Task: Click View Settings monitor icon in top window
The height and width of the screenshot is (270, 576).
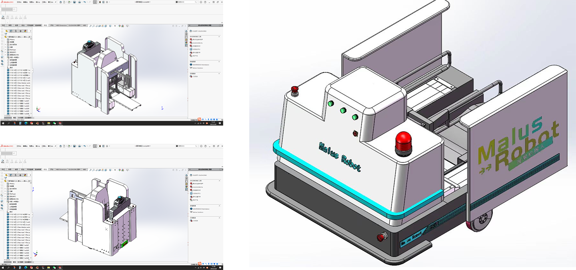Action: (x=127, y=26)
